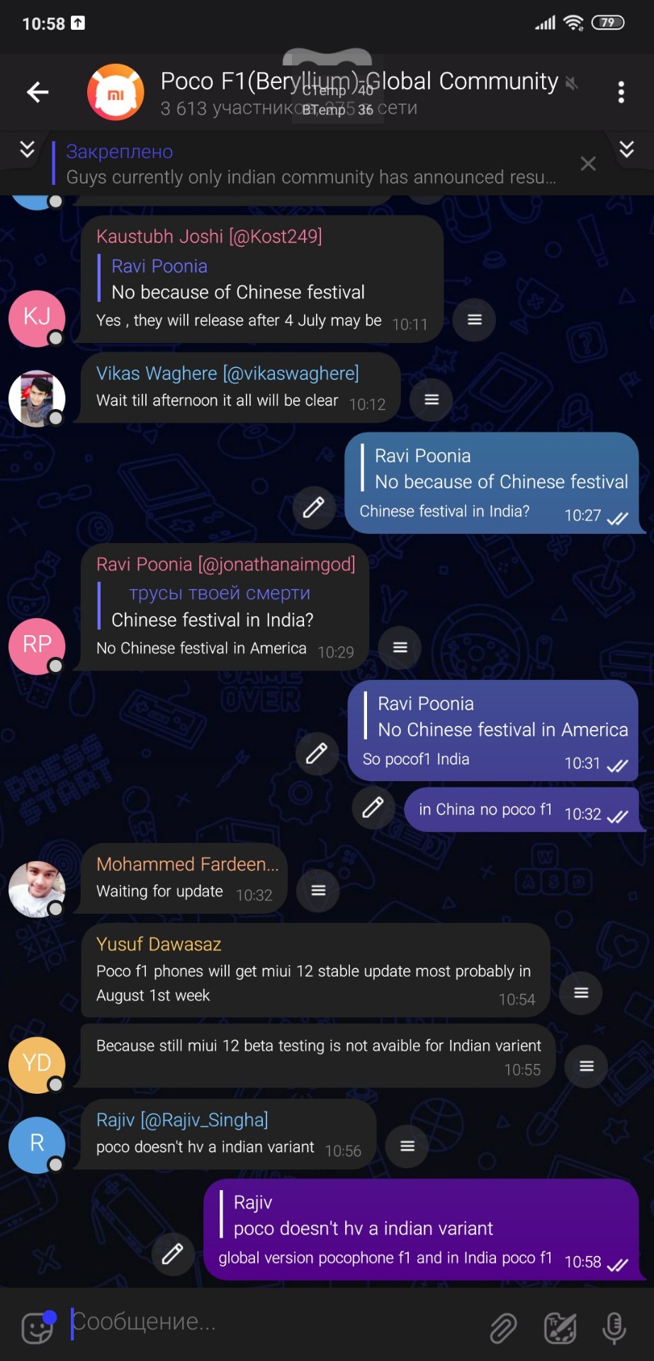This screenshot has height=1361, width=654.
Task: Tap the Mi group avatar
Action: (115, 92)
